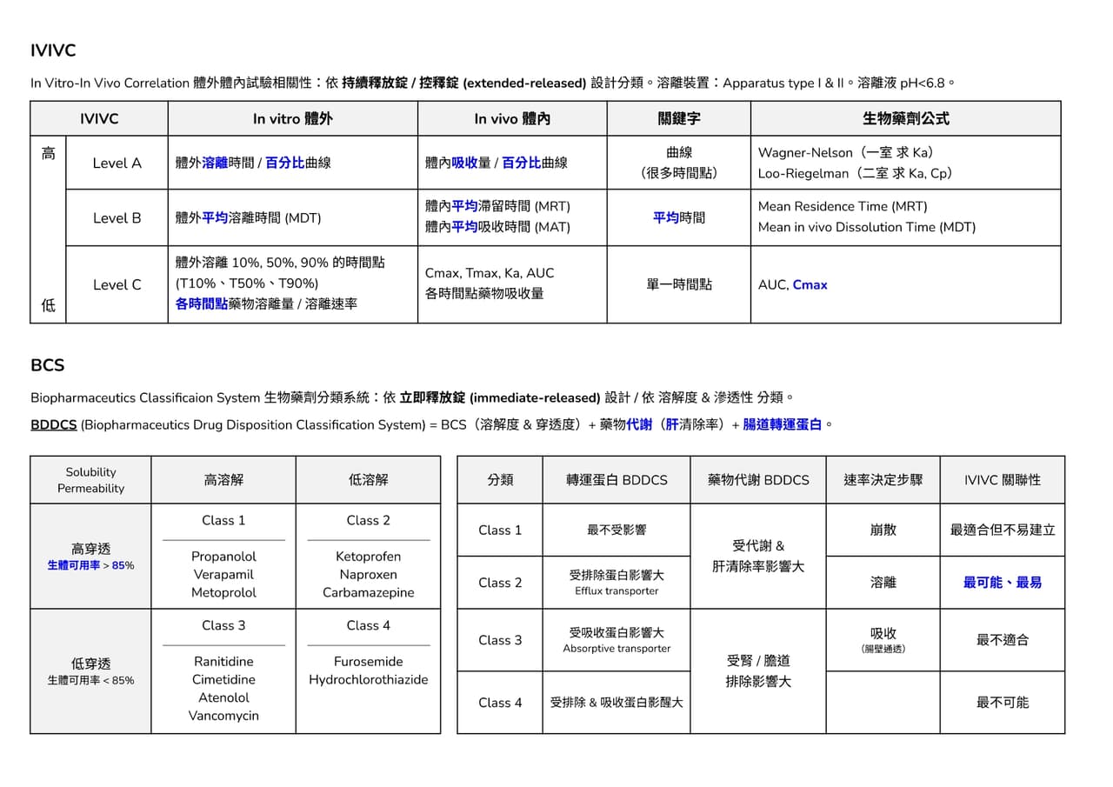Click the "轉運蛋白 BDDCS" column header
The width and height of the screenshot is (1113, 787).
pos(616,480)
